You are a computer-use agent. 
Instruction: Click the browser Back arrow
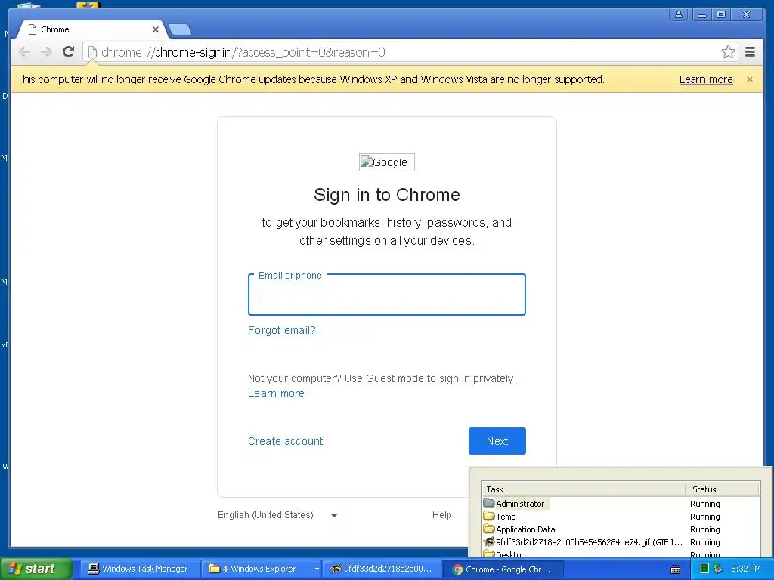(x=24, y=52)
